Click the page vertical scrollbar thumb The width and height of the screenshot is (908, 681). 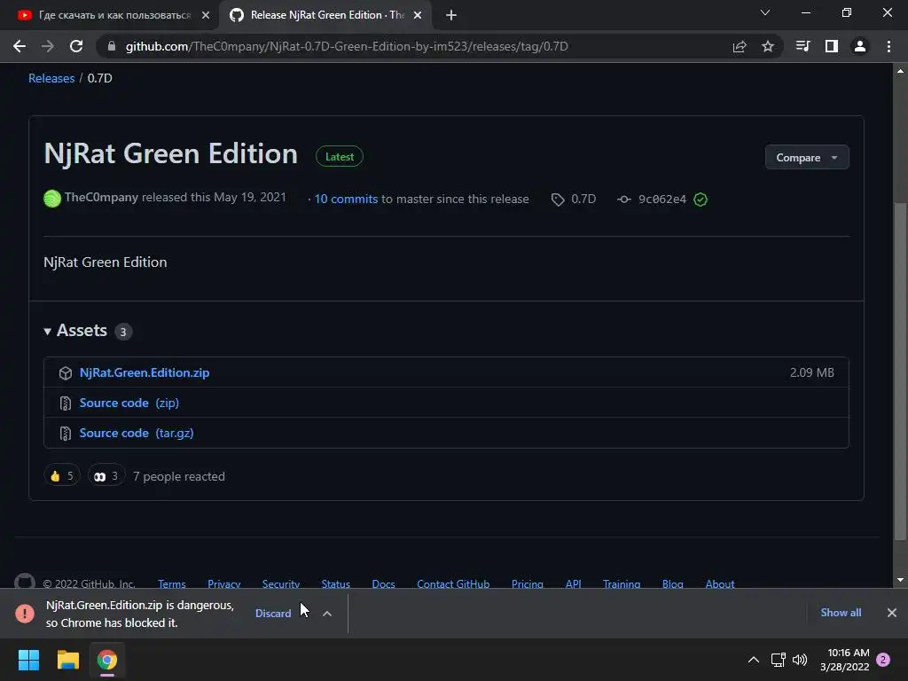click(900, 371)
